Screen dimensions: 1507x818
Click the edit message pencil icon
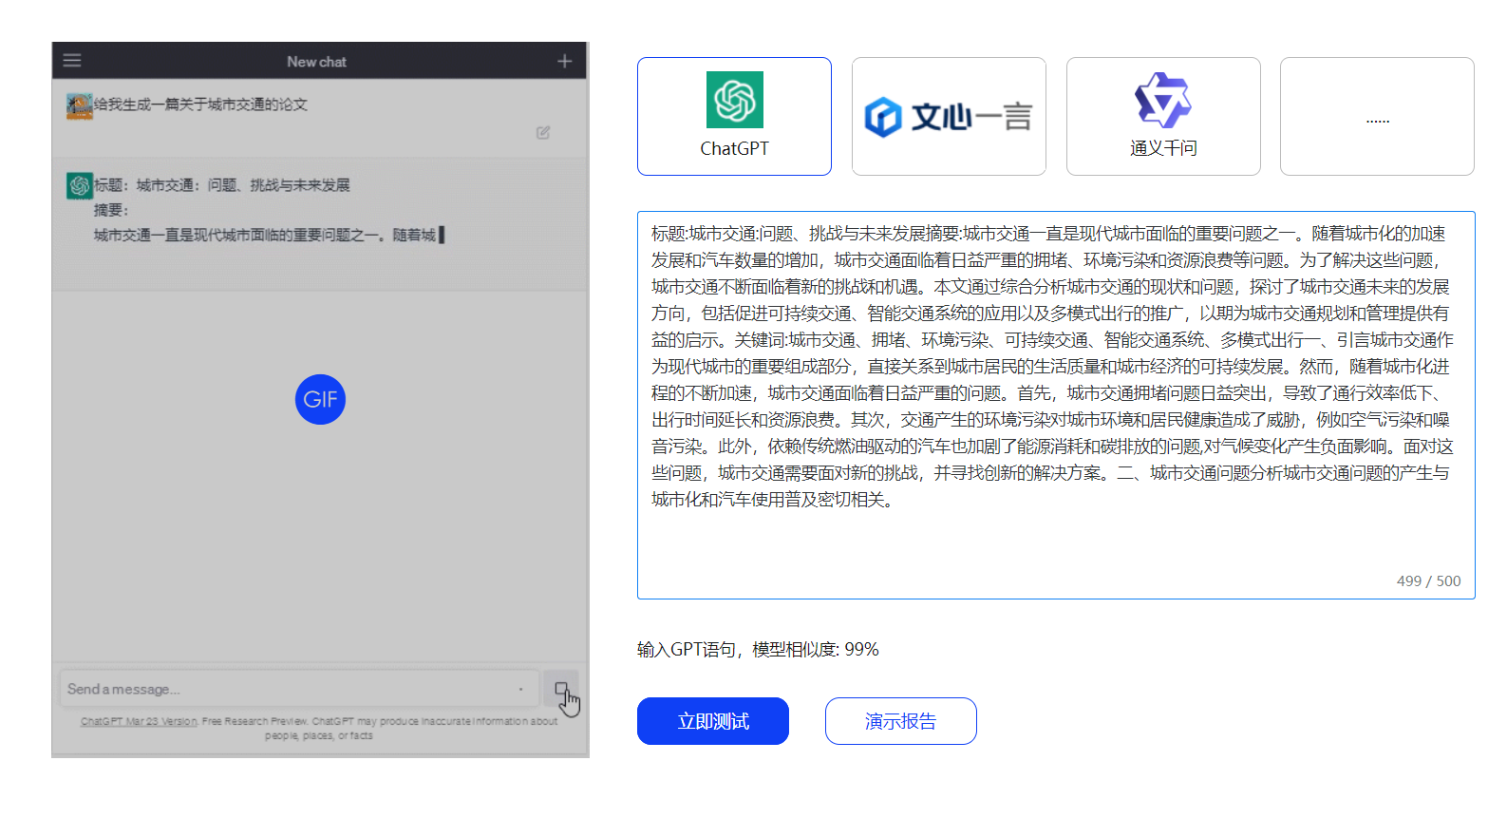point(543,133)
